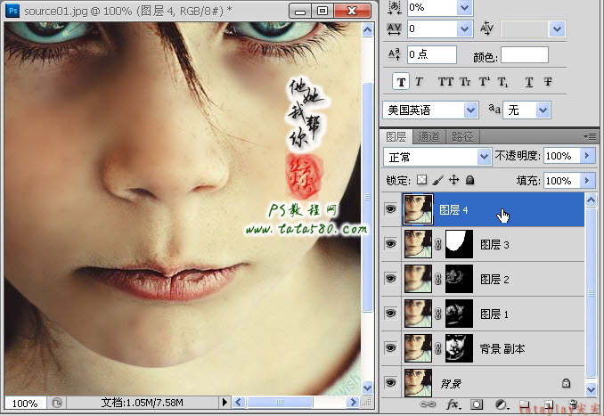This screenshot has height=416, width=604.
Task: Click the 图层 3 layer mask thumbnail
Action: pyautogui.click(x=459, y=244)
